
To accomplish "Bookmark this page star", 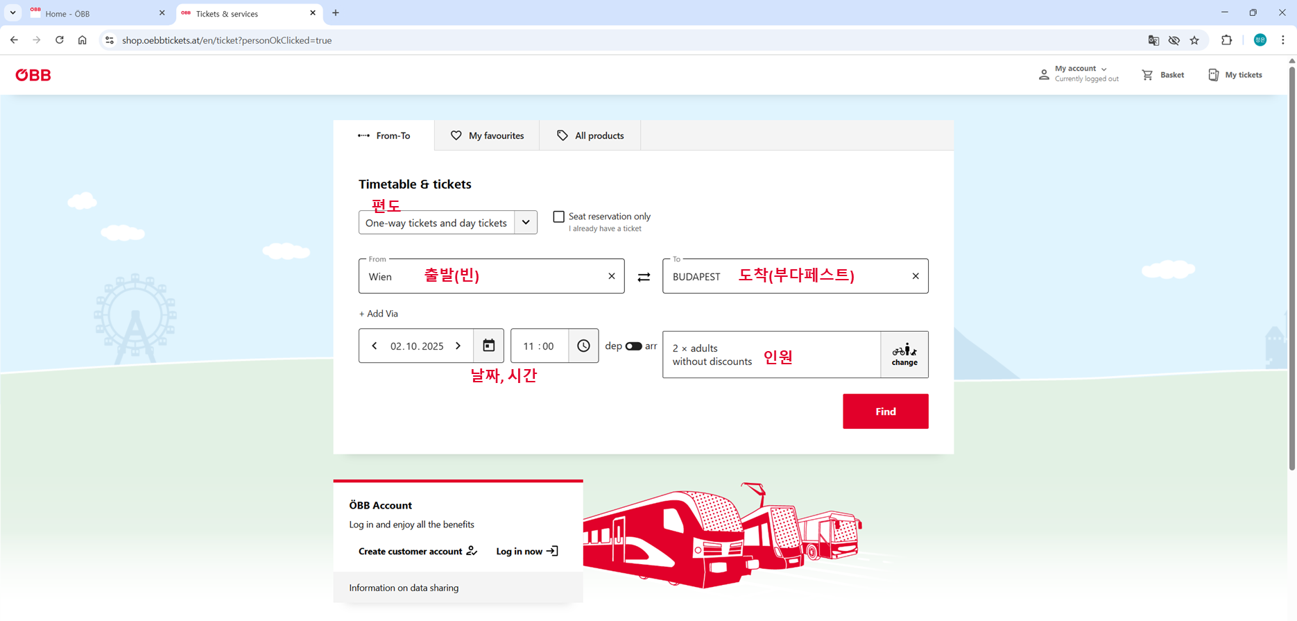I will (1194, 40).
